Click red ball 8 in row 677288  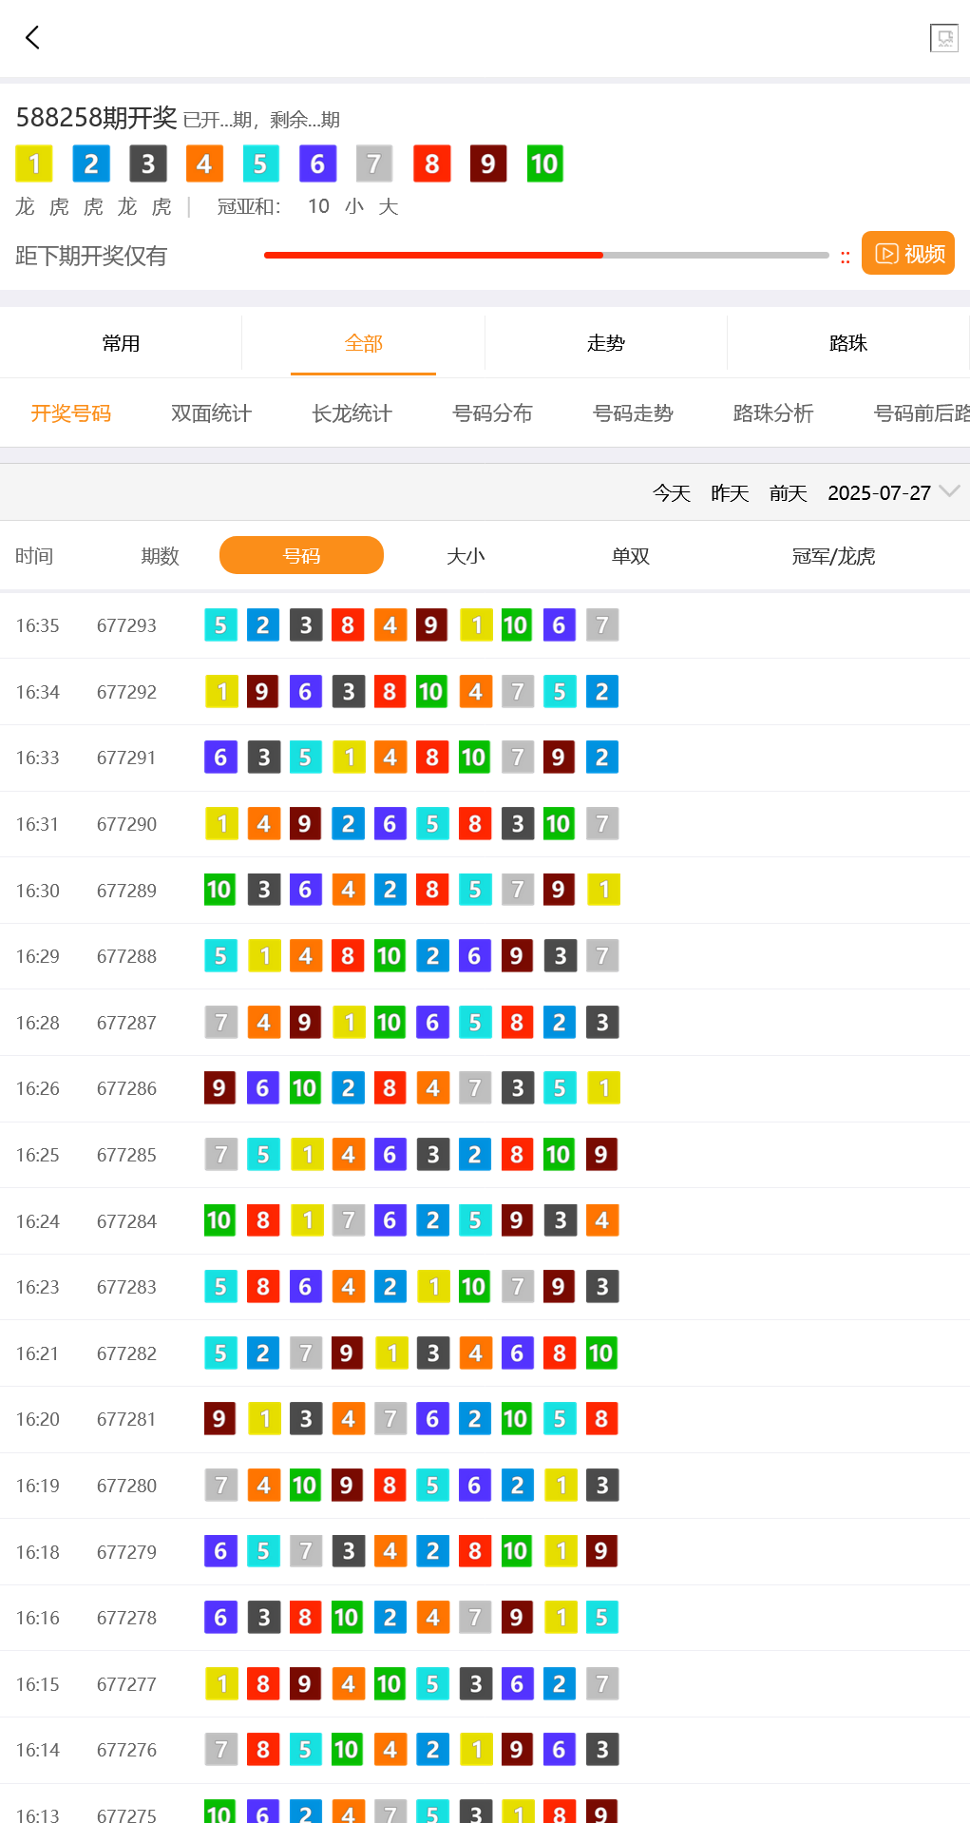(x=348, y=956)
